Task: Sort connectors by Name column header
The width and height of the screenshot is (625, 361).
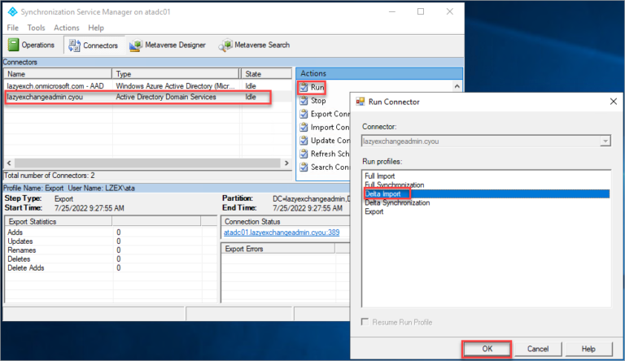Action: tap(55, 74)
